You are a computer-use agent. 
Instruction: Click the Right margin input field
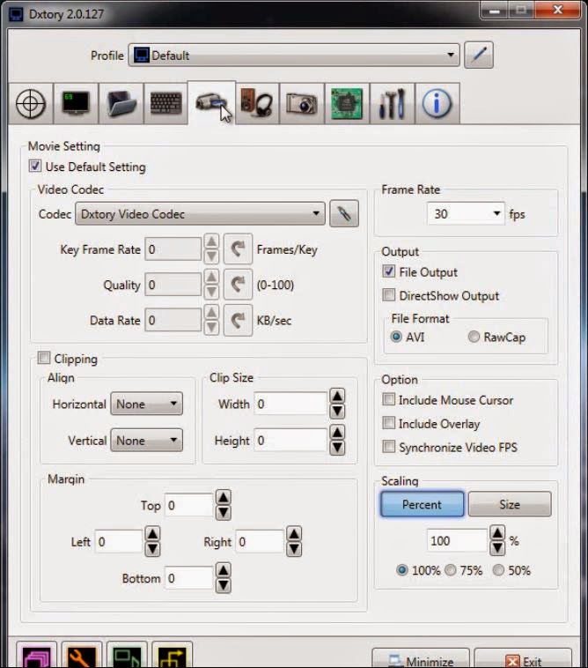pyautogui.click(x=260, y=541)
